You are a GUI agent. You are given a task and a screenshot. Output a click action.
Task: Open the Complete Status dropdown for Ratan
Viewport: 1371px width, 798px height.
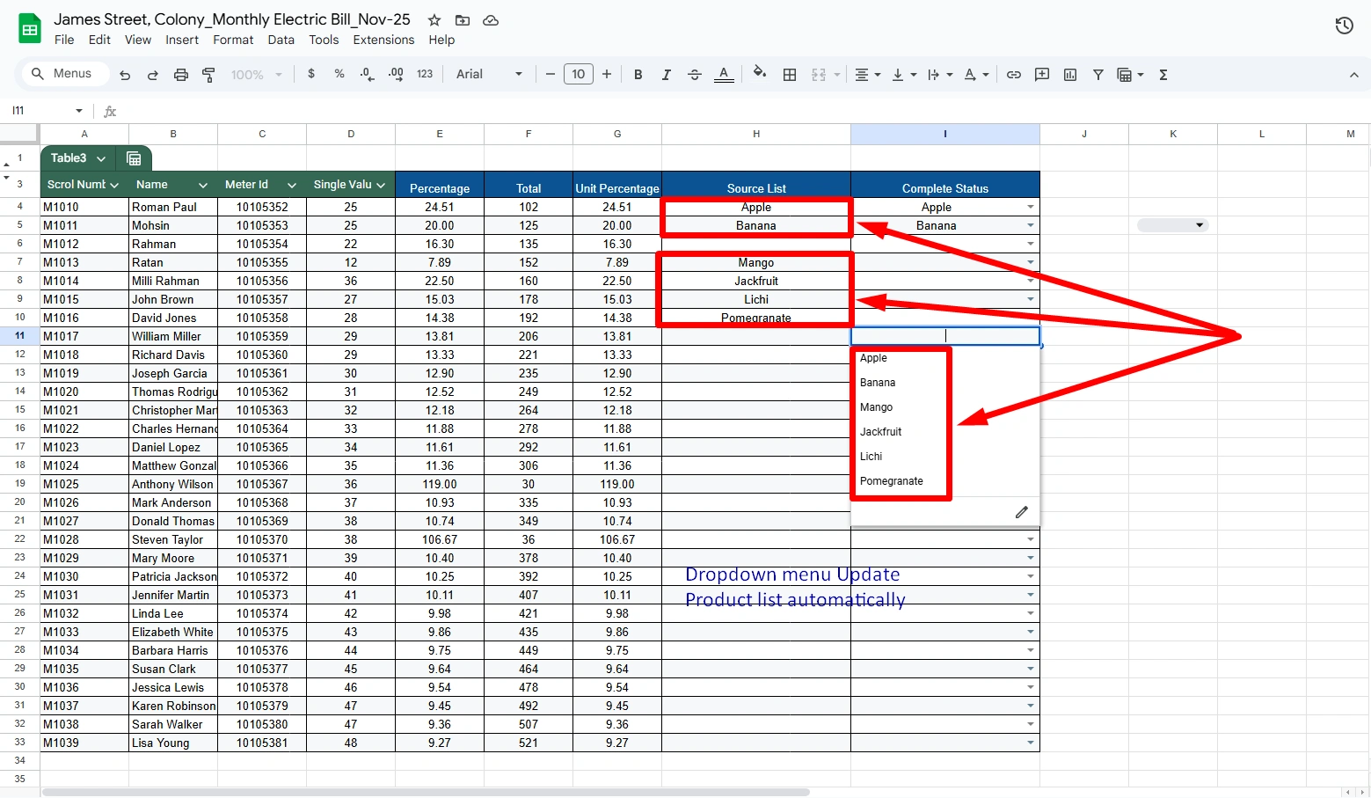[x=1029, y=262]
